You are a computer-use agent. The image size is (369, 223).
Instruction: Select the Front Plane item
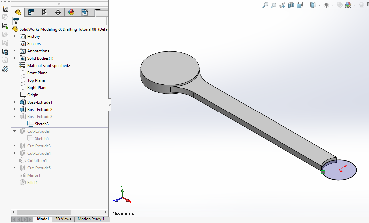pos(37,73)
